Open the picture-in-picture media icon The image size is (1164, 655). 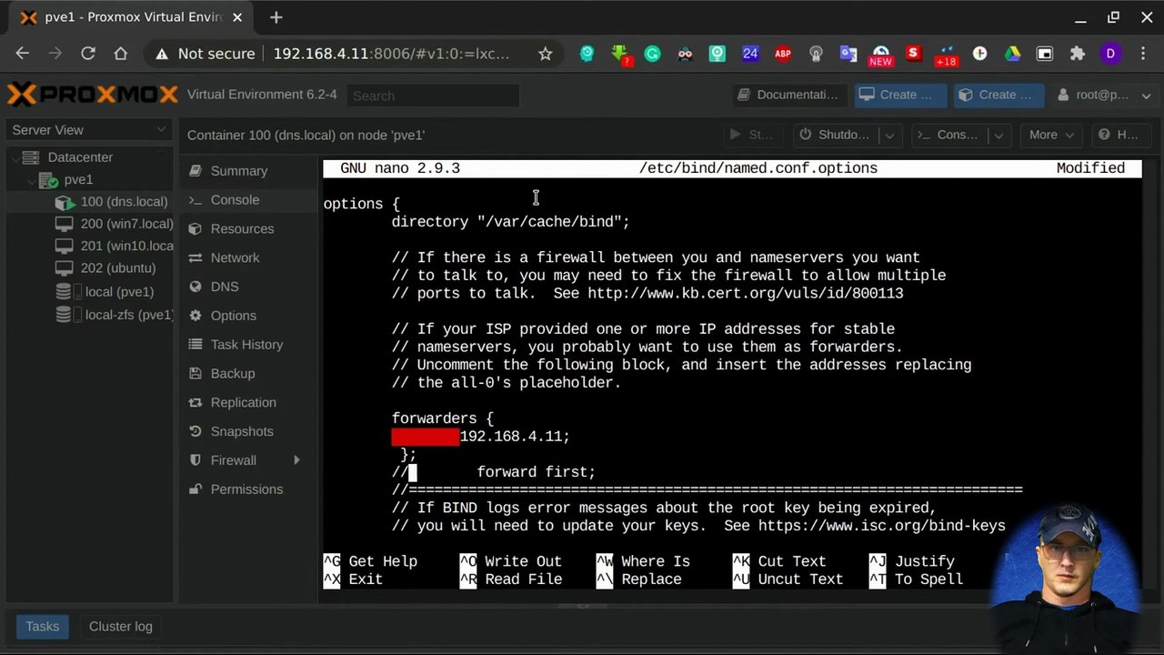[1045, 54]
